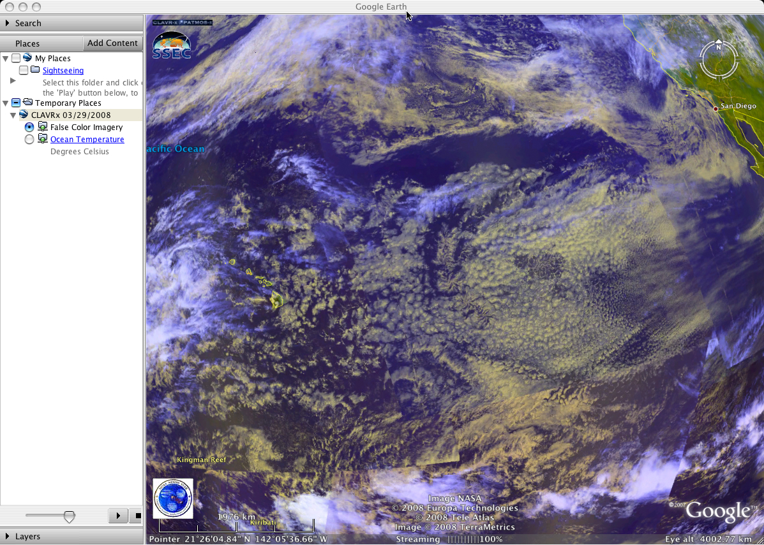Click the Play tour button
Image resolution: width=764 pixels, height=545 pixels.
click(118, 515)
